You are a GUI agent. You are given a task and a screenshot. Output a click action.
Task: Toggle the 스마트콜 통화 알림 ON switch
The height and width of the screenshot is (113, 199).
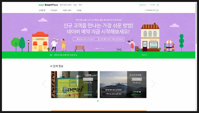point(157,10)
